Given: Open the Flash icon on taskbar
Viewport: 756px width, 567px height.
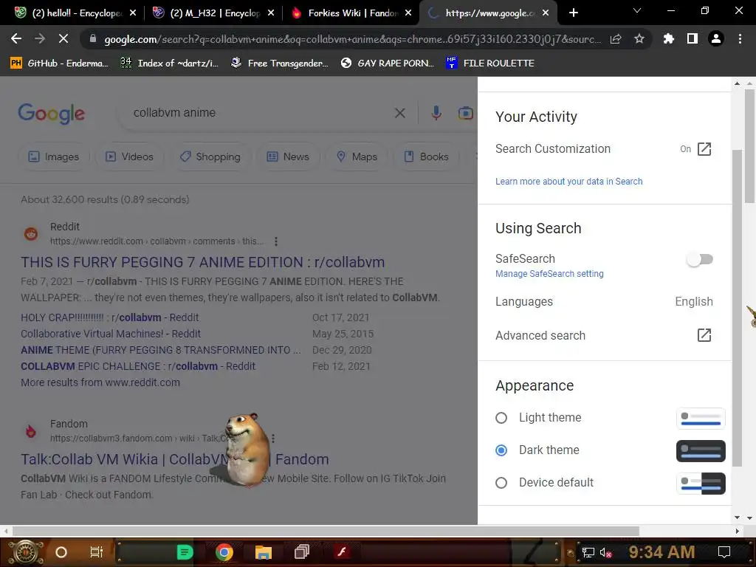Looking at the screenshot, I should point(342,551).
